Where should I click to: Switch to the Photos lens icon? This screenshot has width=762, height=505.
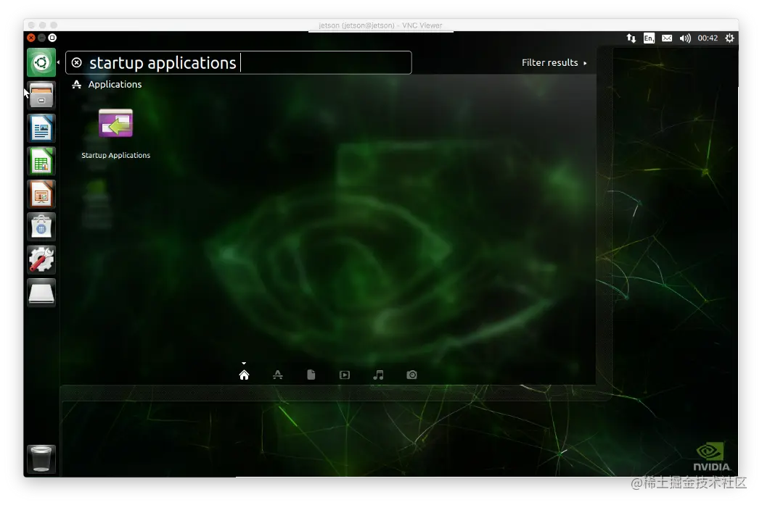point(411,375)
